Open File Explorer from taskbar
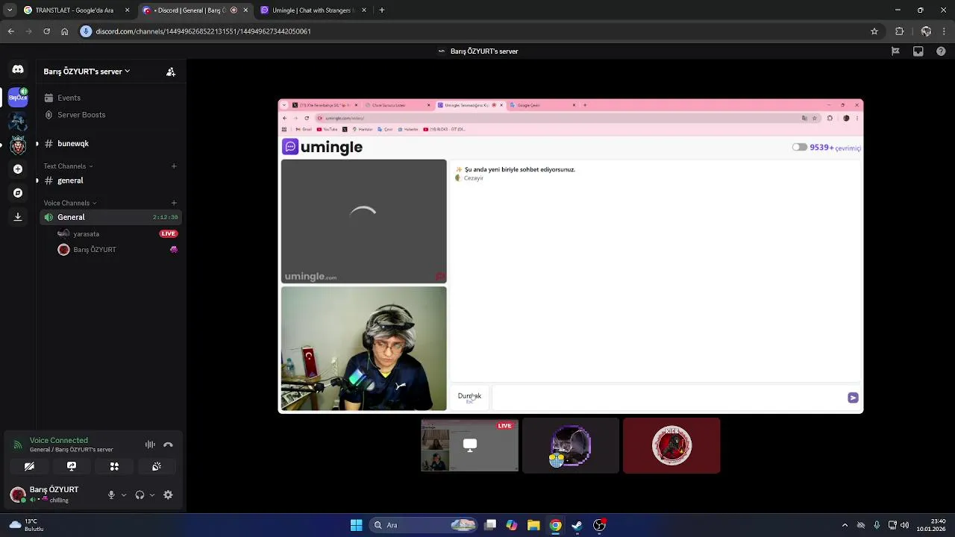The width and height of the screenshot is (955, 537). pos(533,525)
